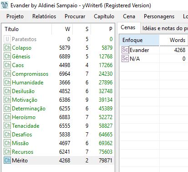Open the Personagens menu

[x=159, y=16]
